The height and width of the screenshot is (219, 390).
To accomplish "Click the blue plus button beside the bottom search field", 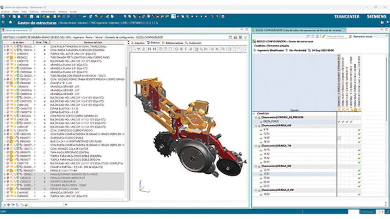I will 66,205.
